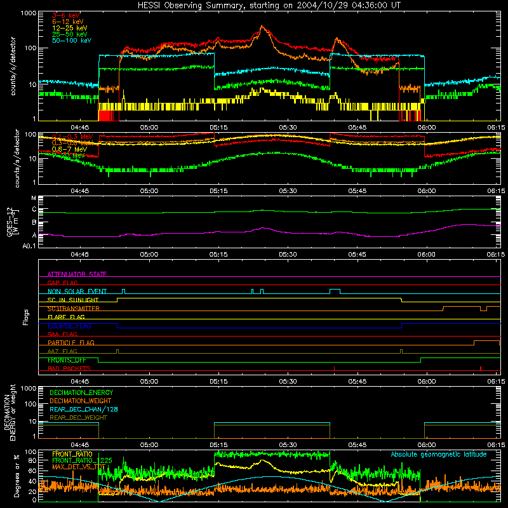This screenshot has height=508, width=508.
Task: Click the yellow 0.8-7 MeV legend label
Action: coord(69,149)
